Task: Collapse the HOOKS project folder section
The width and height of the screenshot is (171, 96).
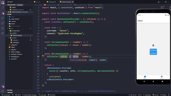Action: coord(9,14)
